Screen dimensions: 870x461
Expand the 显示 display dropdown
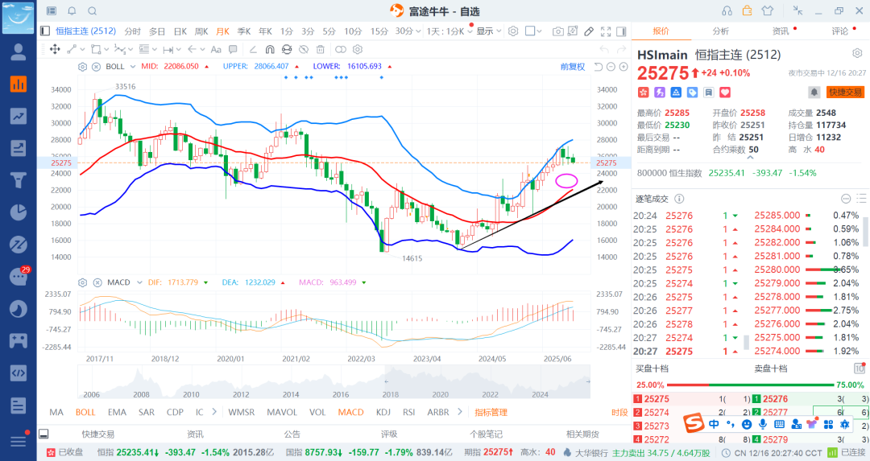(x=488, y=31)
